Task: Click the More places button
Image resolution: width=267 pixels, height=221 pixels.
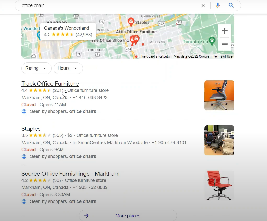Action: [x=128, y=216]
